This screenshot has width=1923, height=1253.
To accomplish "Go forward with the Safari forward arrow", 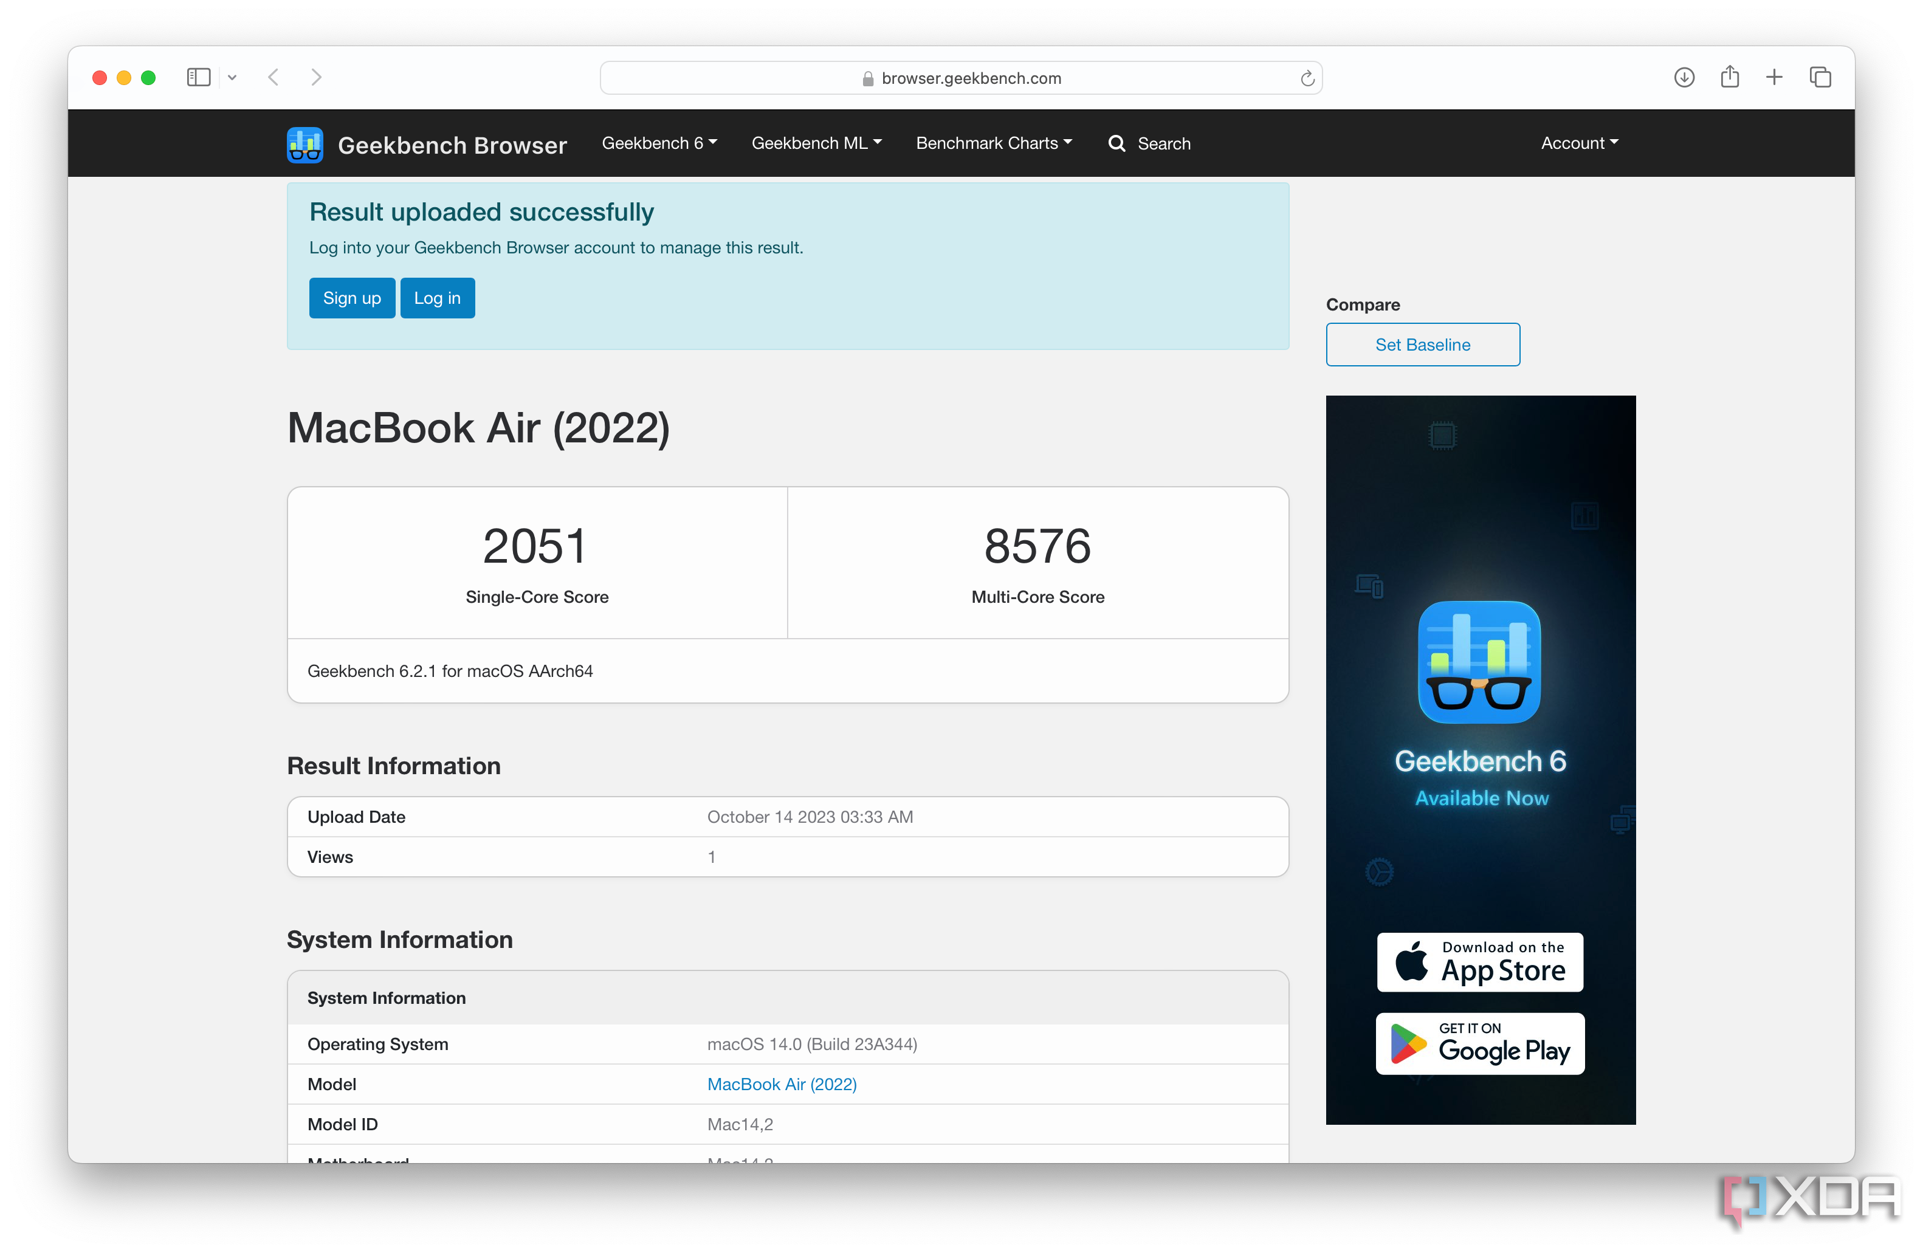I will pos(316,78).
